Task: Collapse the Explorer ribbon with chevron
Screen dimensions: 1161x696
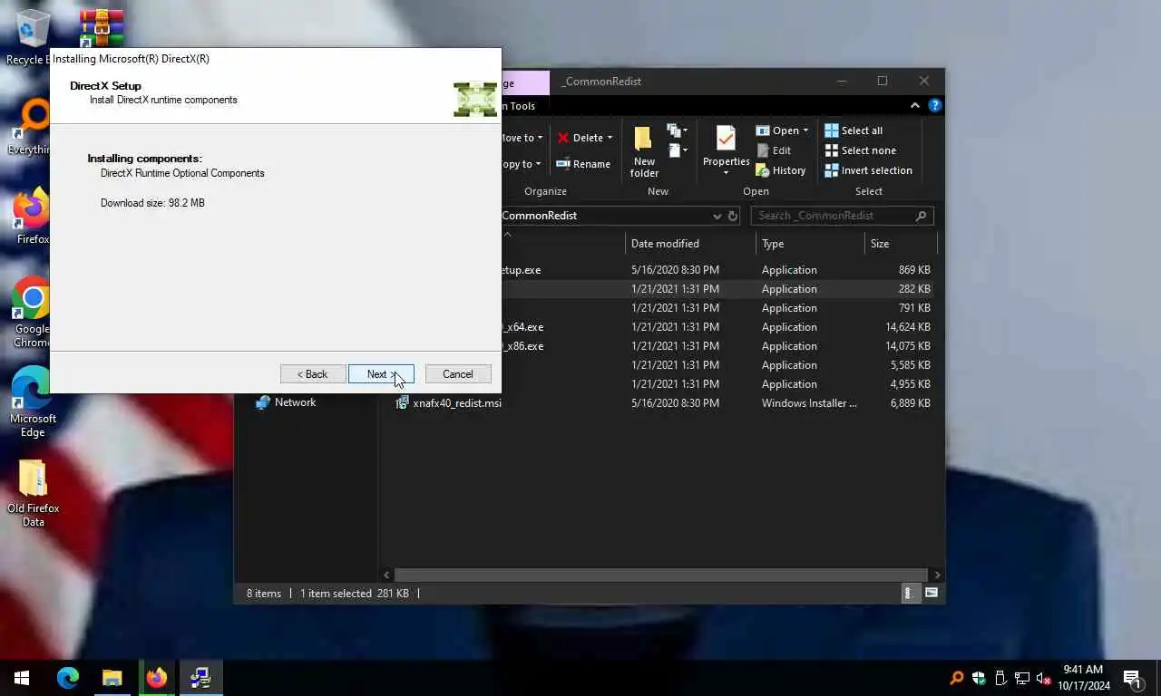Action: tap(914, 106)
